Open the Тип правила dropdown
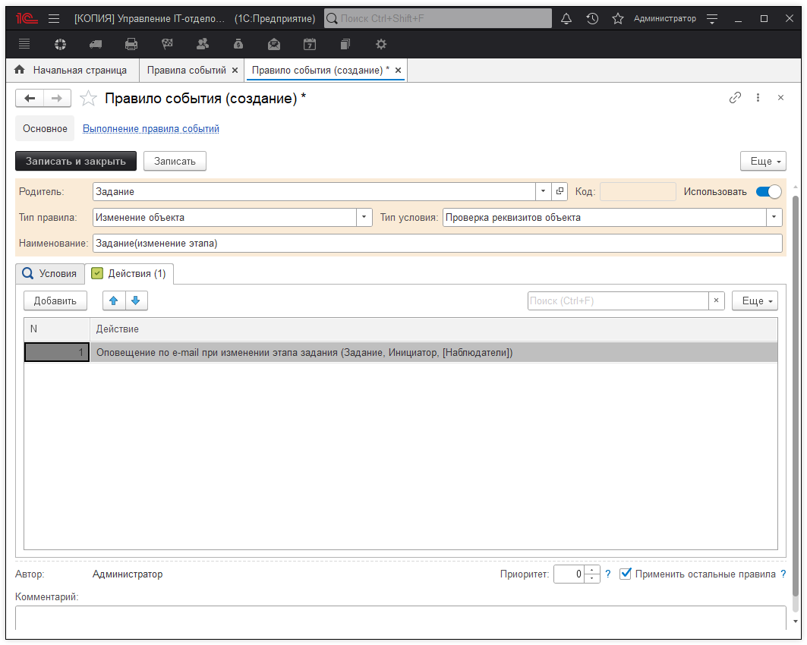Image resolution: width=807 pixels, height=645 pixels. pos(364,218)
